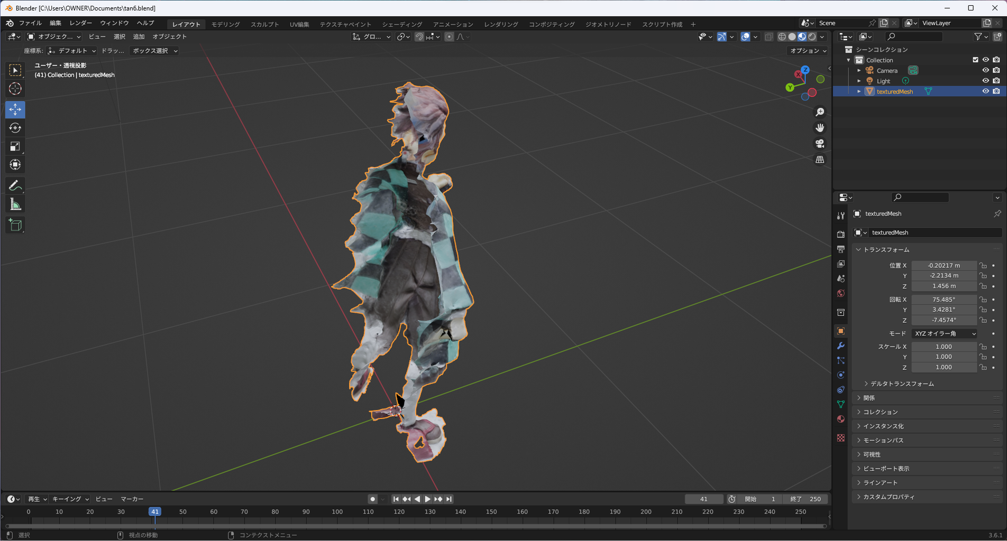Switch to the スカルプト workspace tab
This screenshot has height=541, width=1007.
264,24
